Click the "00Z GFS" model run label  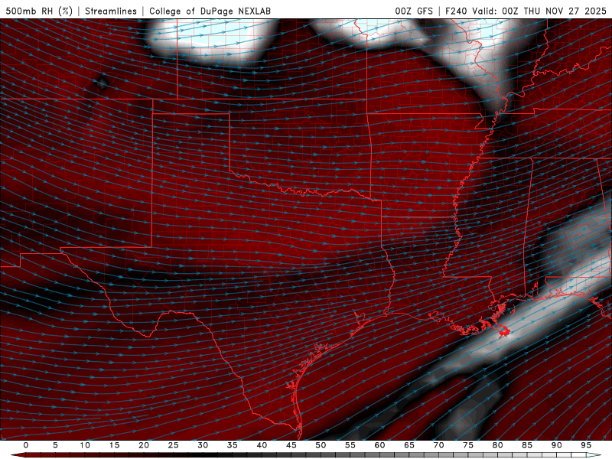point(414,11)
